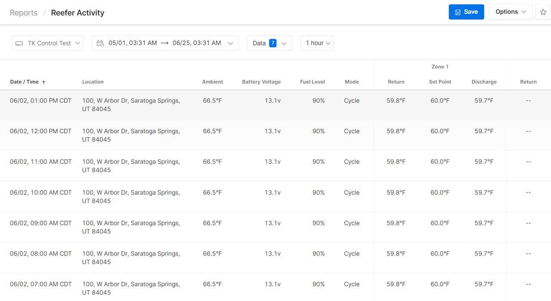The width and height of the screenshot is (551, 301).
Task: Click the Zone 1 group header
Action: coord(440,67)
